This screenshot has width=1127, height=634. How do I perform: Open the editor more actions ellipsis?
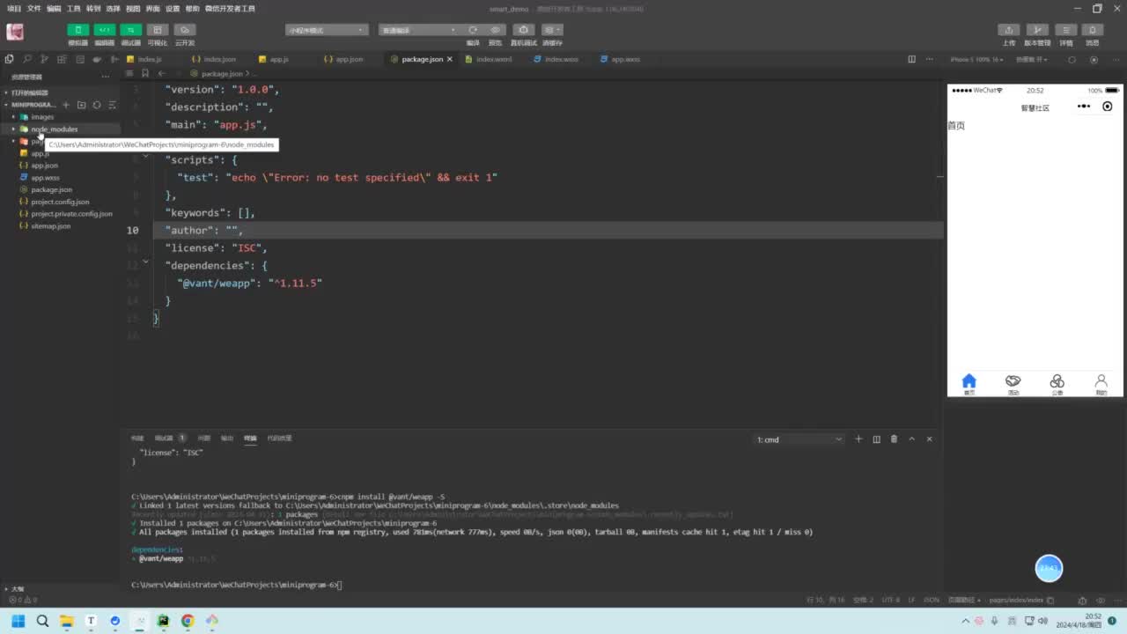pyautogui.click(x=929, y=59)
